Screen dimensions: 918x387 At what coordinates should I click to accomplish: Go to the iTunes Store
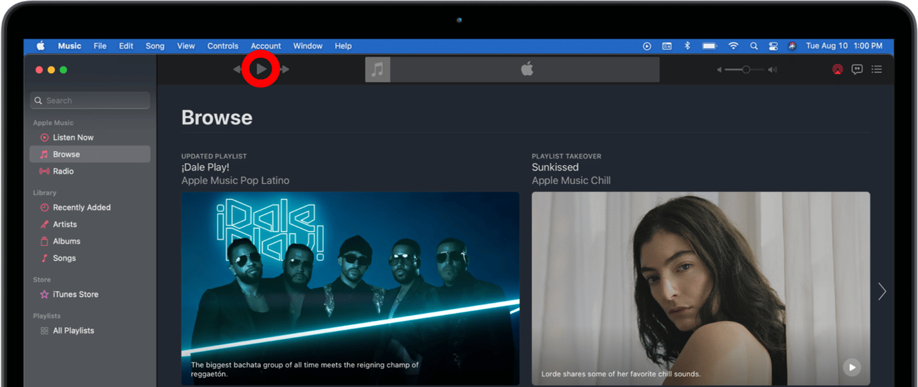coord(75,294)
